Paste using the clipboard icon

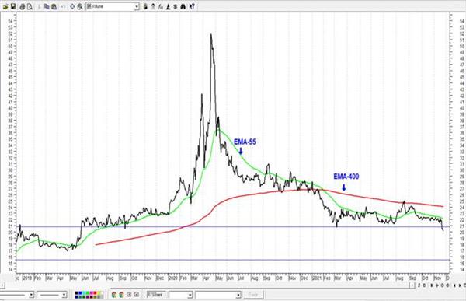click(54, 6)
